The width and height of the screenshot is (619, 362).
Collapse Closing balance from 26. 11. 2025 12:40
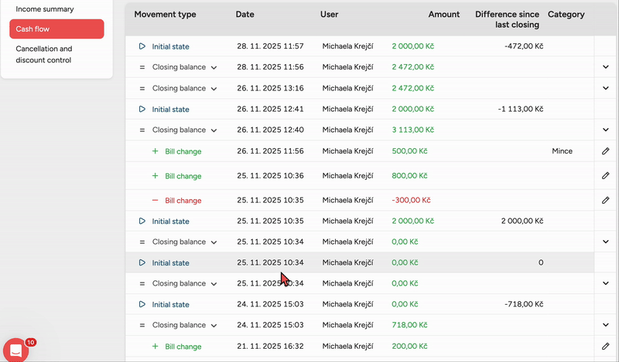point(214,130)
